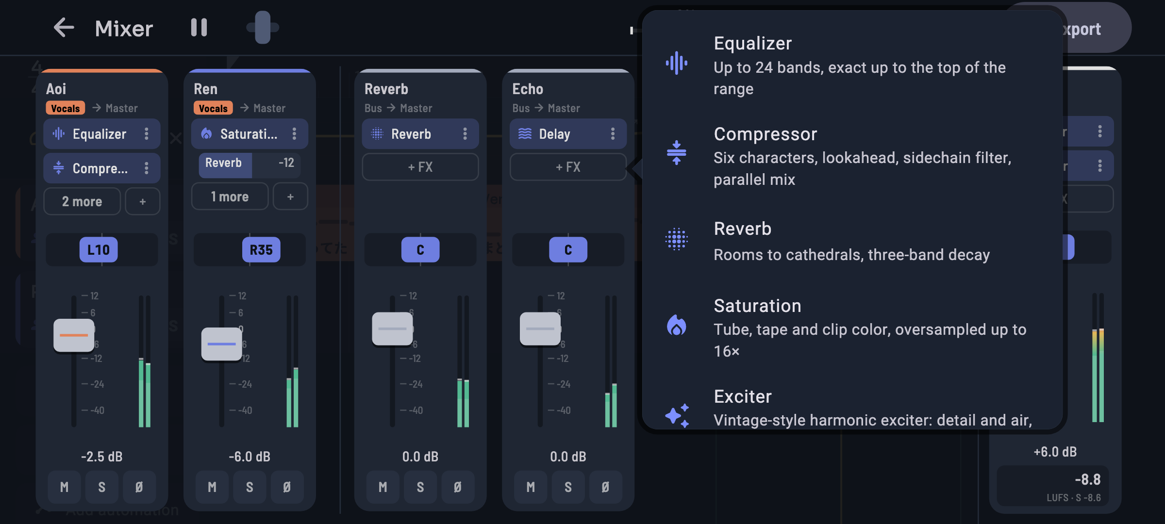Invert phase on the Aoi channel
This screenshot has height=524, width=1165.
(139, 487)
